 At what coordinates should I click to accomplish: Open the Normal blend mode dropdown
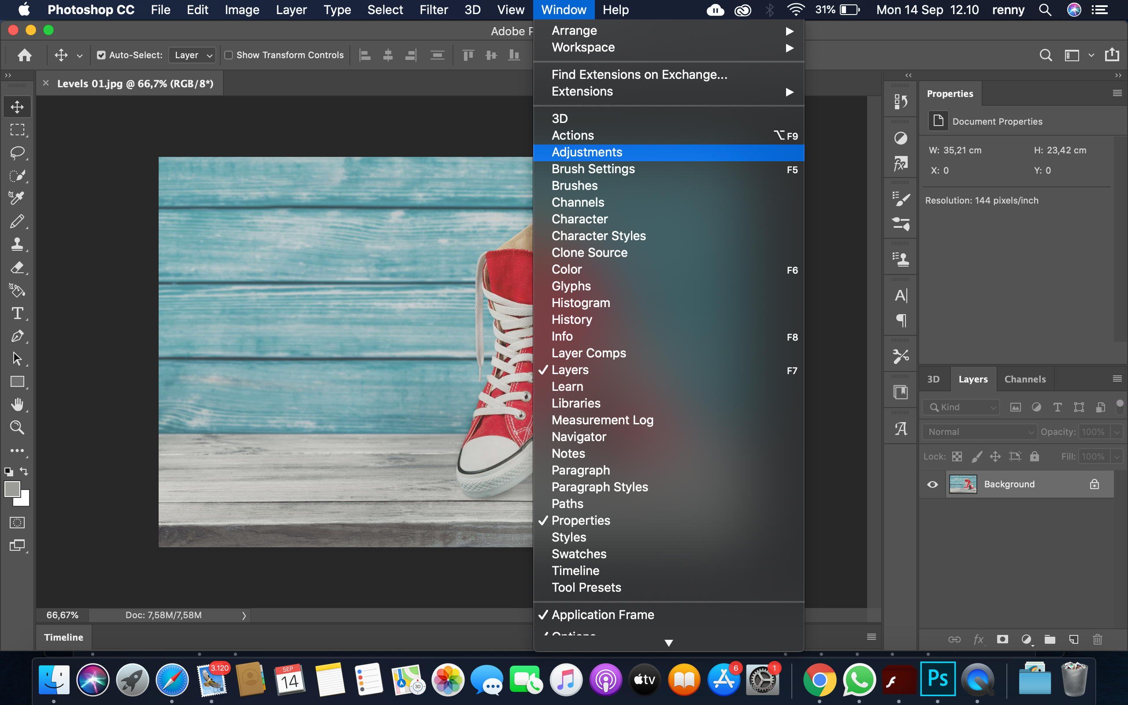tap(980, 432)
